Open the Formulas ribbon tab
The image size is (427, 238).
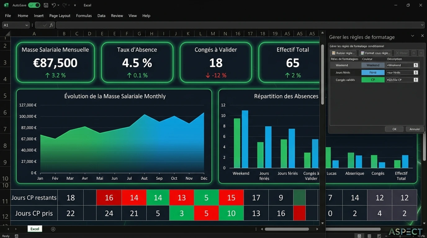84,15
